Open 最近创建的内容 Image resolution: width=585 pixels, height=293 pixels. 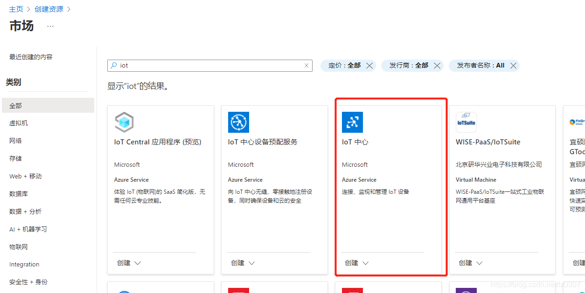pos(31,57)
